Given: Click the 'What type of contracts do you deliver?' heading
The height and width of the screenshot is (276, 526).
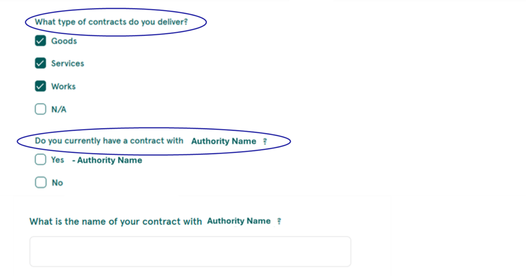Looking at the screenshot, I should 111,22.
